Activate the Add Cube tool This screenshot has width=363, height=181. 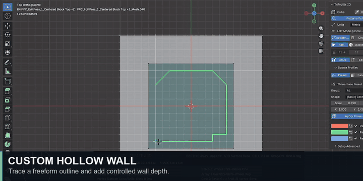[8, 81]
